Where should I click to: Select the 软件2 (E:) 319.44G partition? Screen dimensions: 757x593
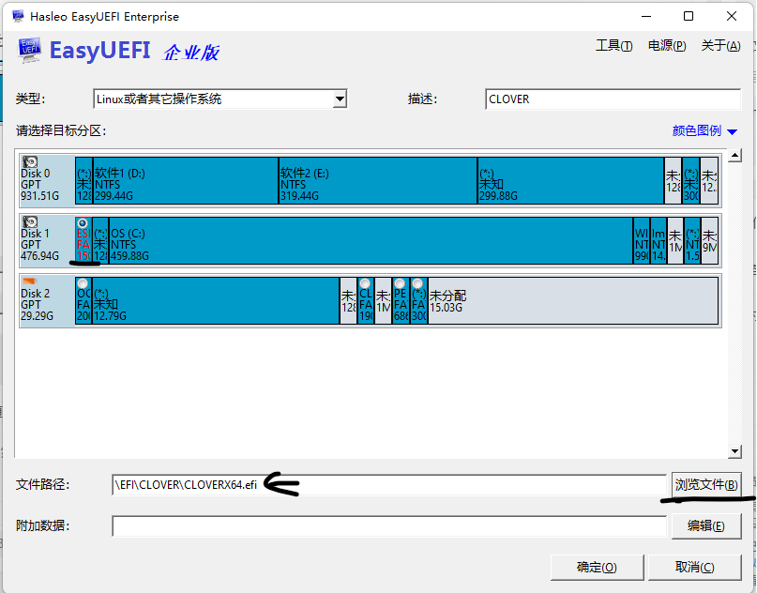click(378, 180)
